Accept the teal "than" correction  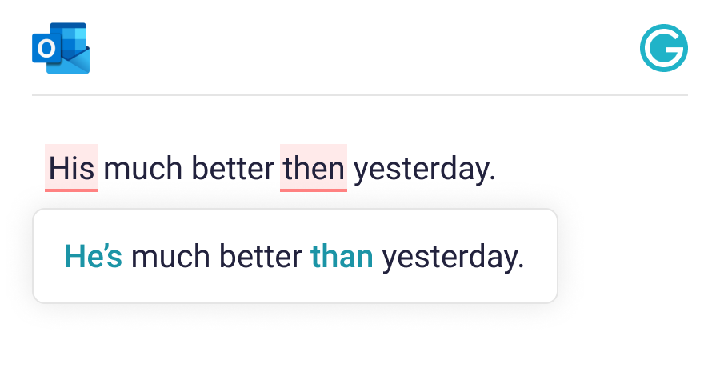(x=342, y=257)
